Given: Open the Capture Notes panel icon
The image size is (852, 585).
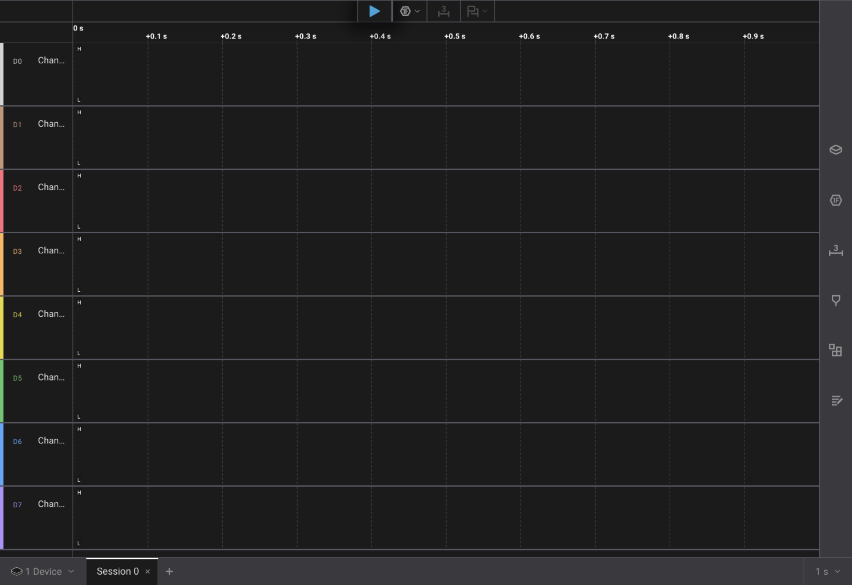Looking at the screenshot, I should coord(835,401).
